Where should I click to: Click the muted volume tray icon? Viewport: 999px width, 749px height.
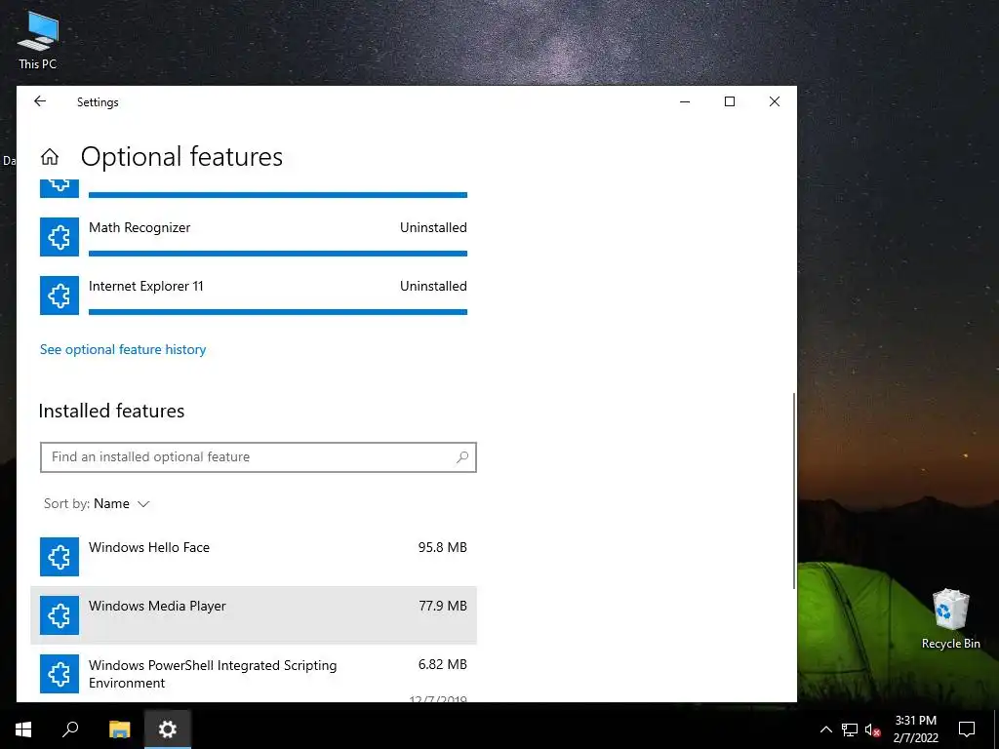pyautogui.click(x=872, y=729)
